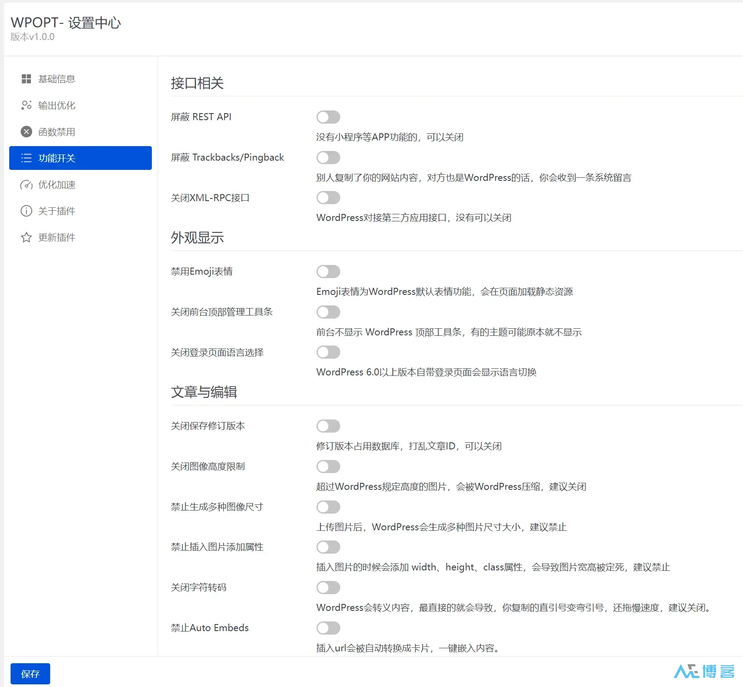The width and height of the screenshot is (743, 687).
Task: Toggle 禁用Emoji表情 switch
Action: (x=328, y=271)
